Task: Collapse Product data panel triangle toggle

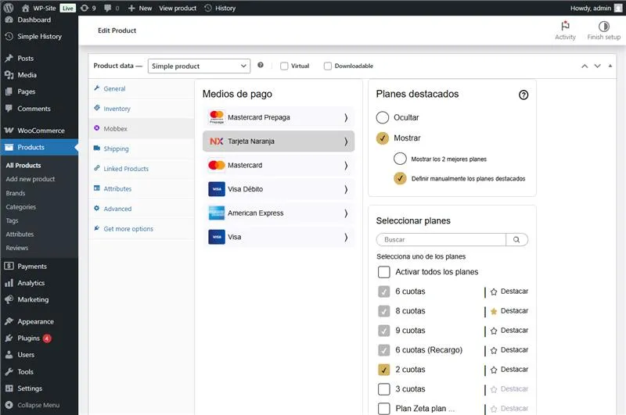Action: pos(610,66)
